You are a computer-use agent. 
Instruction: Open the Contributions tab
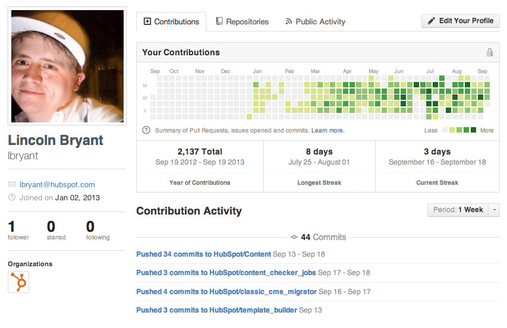pos(171,22)
